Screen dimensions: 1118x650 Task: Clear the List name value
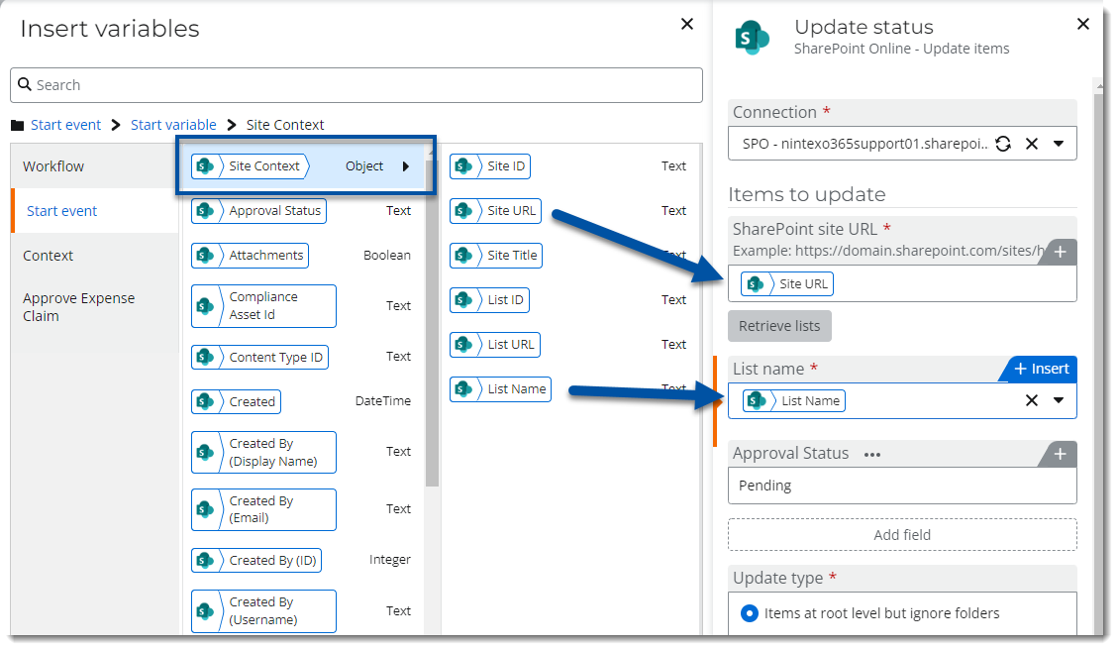click(1031, 400)
